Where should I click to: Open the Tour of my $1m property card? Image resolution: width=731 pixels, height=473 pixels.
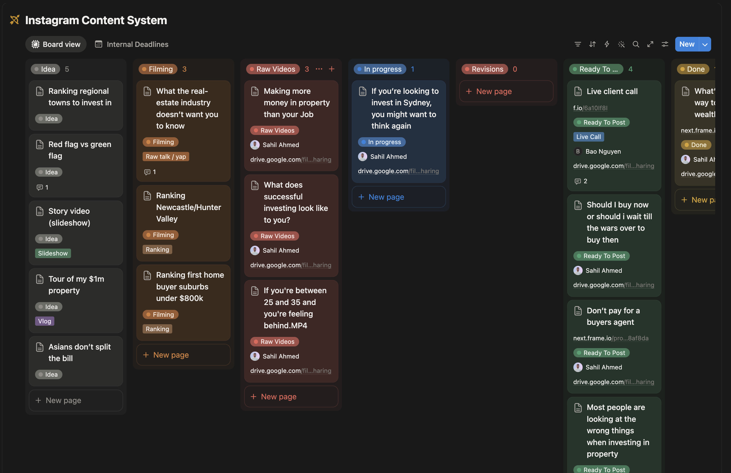(x=76, y=285)
